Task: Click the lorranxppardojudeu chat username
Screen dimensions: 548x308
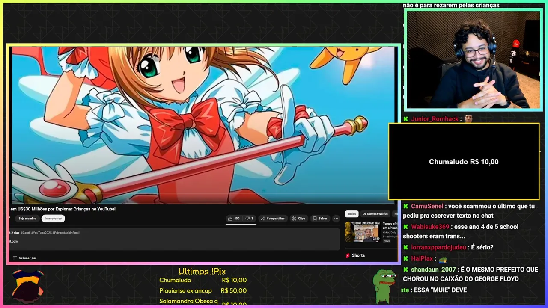Action: click(438, 247)
